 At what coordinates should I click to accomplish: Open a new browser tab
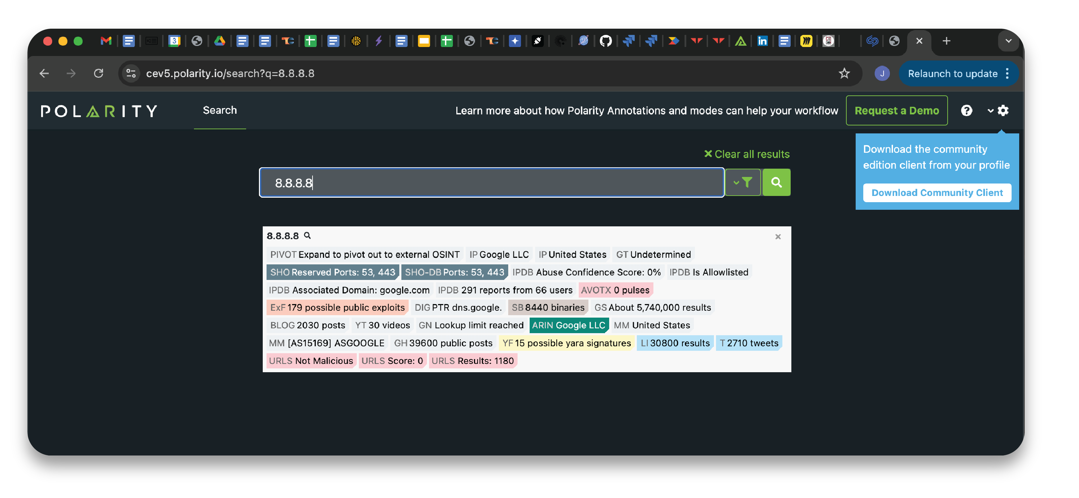946,41
